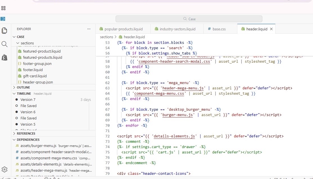Click the Case search box
This screenshot has height=179, width=313.
(189, 19)
